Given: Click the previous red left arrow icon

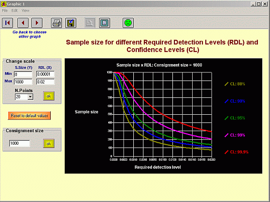Looking at the screenshot, I should pyautogui.click(x=23, y=23).
